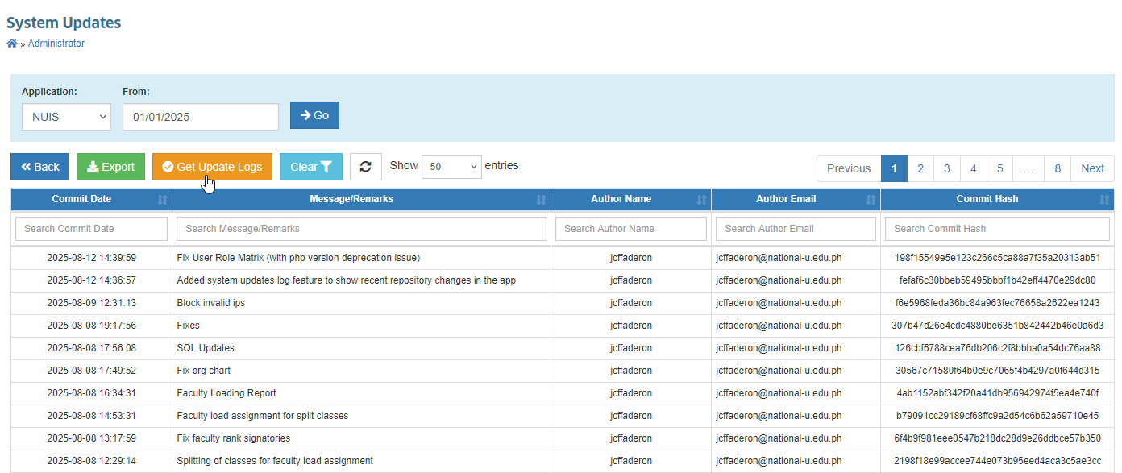1122x473 pixels.
Task: Sort by Author Name column
Action: 701,199
